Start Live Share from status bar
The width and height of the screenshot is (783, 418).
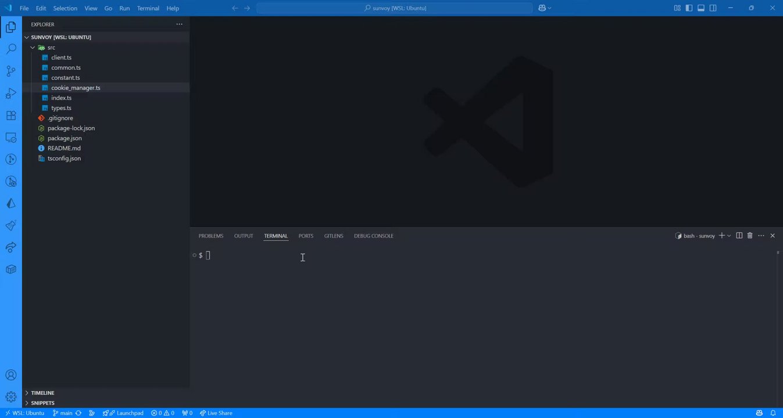pos(216,413)
